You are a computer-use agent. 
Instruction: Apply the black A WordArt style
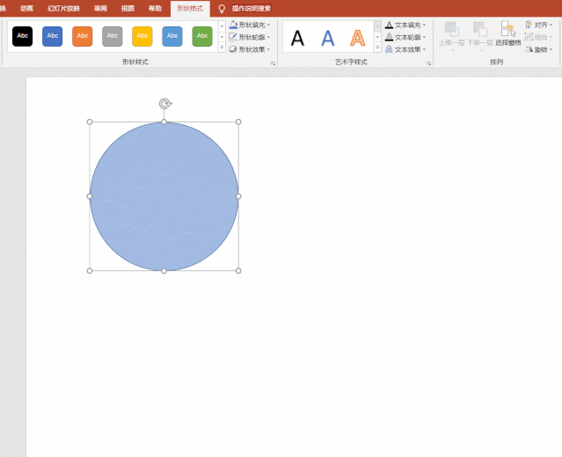point(298,38)
